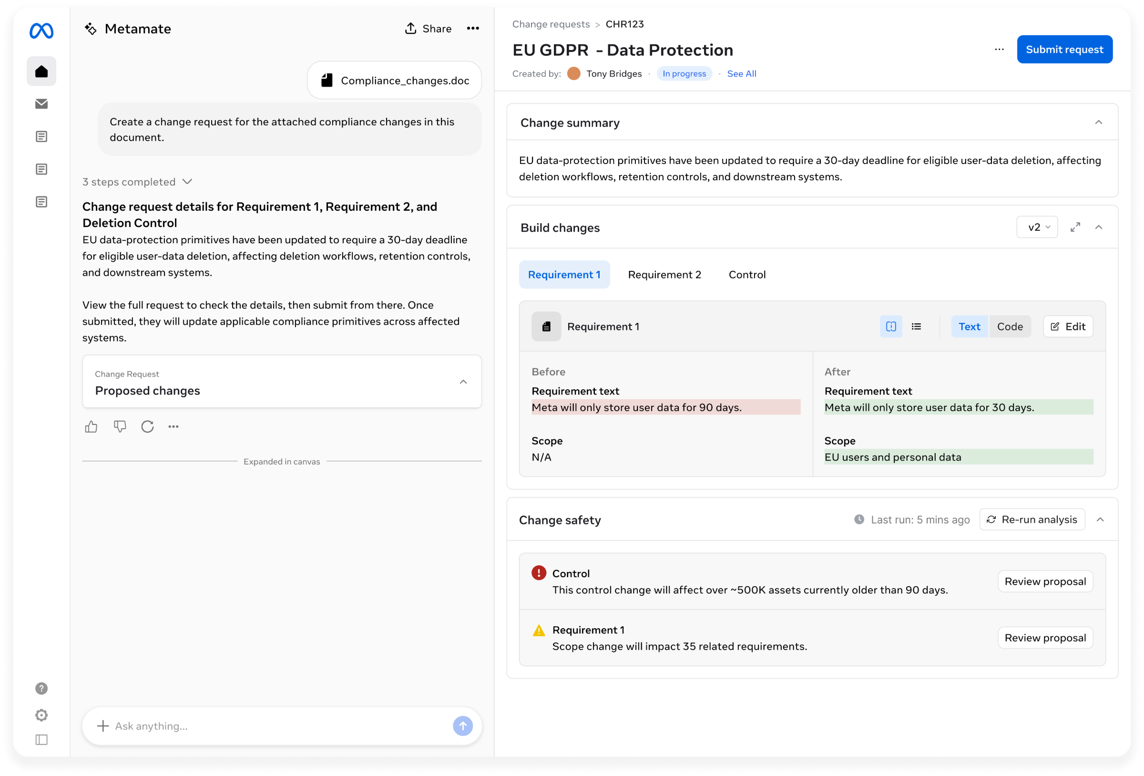Give thumbs down to the response
The width and height of the screenshot is (1144, 776).
120,427
